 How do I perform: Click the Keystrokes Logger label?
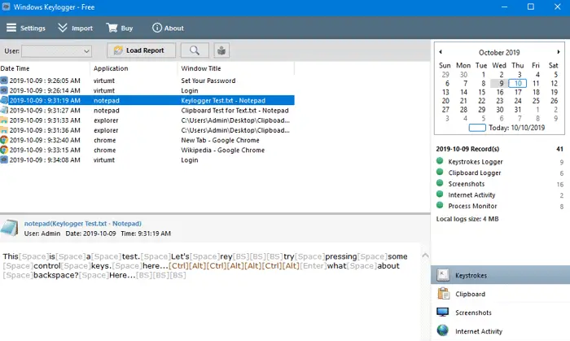pyautogui.click(x=476, y=162)
